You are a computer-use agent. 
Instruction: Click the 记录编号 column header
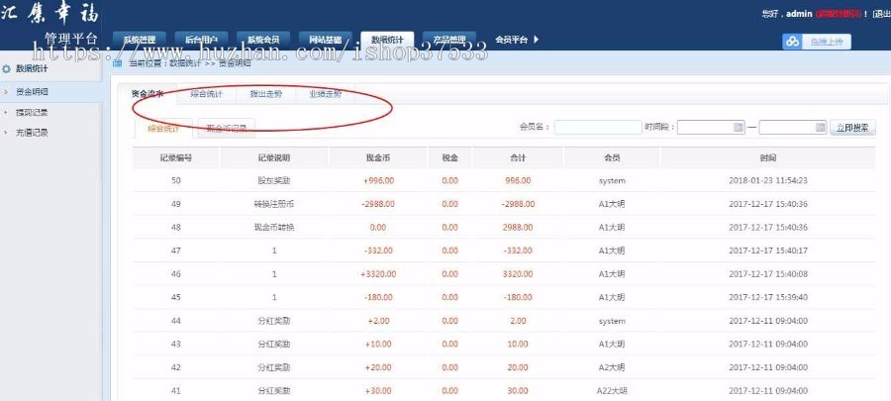pos(175,157)
